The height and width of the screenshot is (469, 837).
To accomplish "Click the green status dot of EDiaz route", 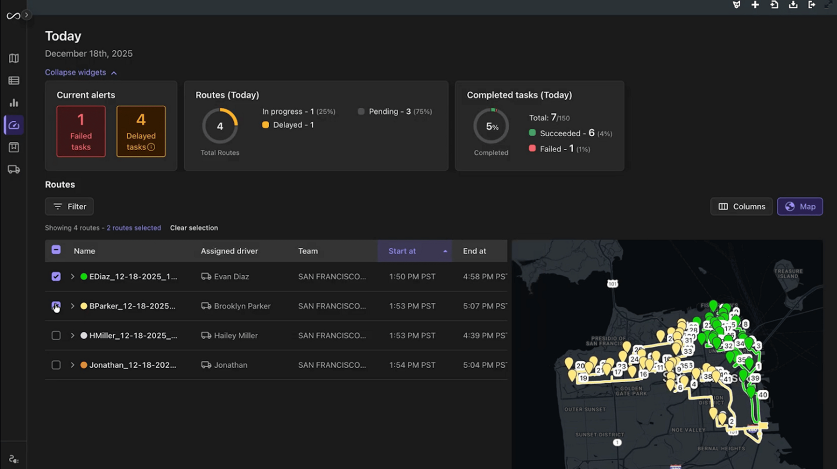I will [x=84, y=277].
